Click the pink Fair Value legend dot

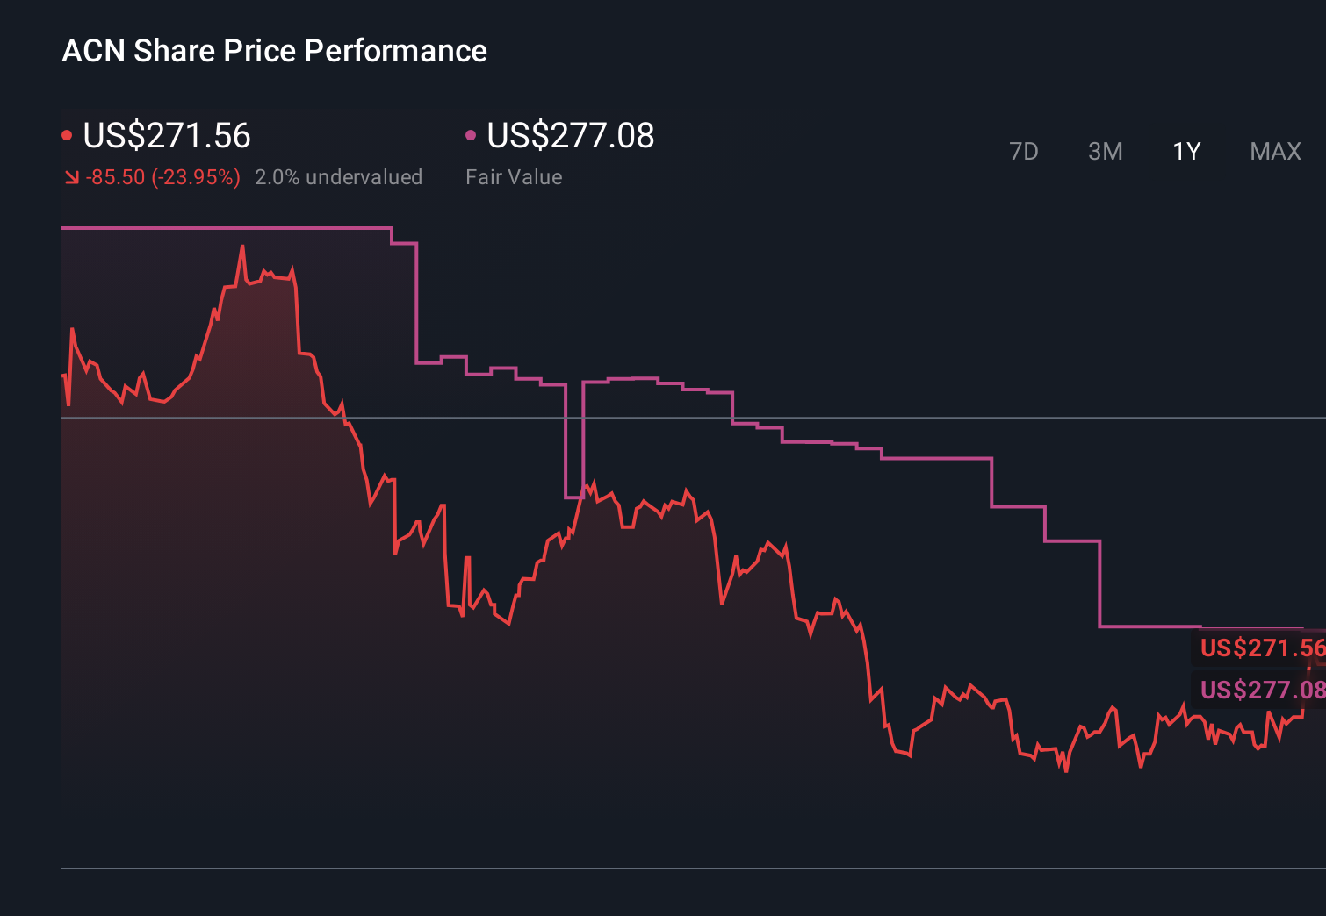472,134
